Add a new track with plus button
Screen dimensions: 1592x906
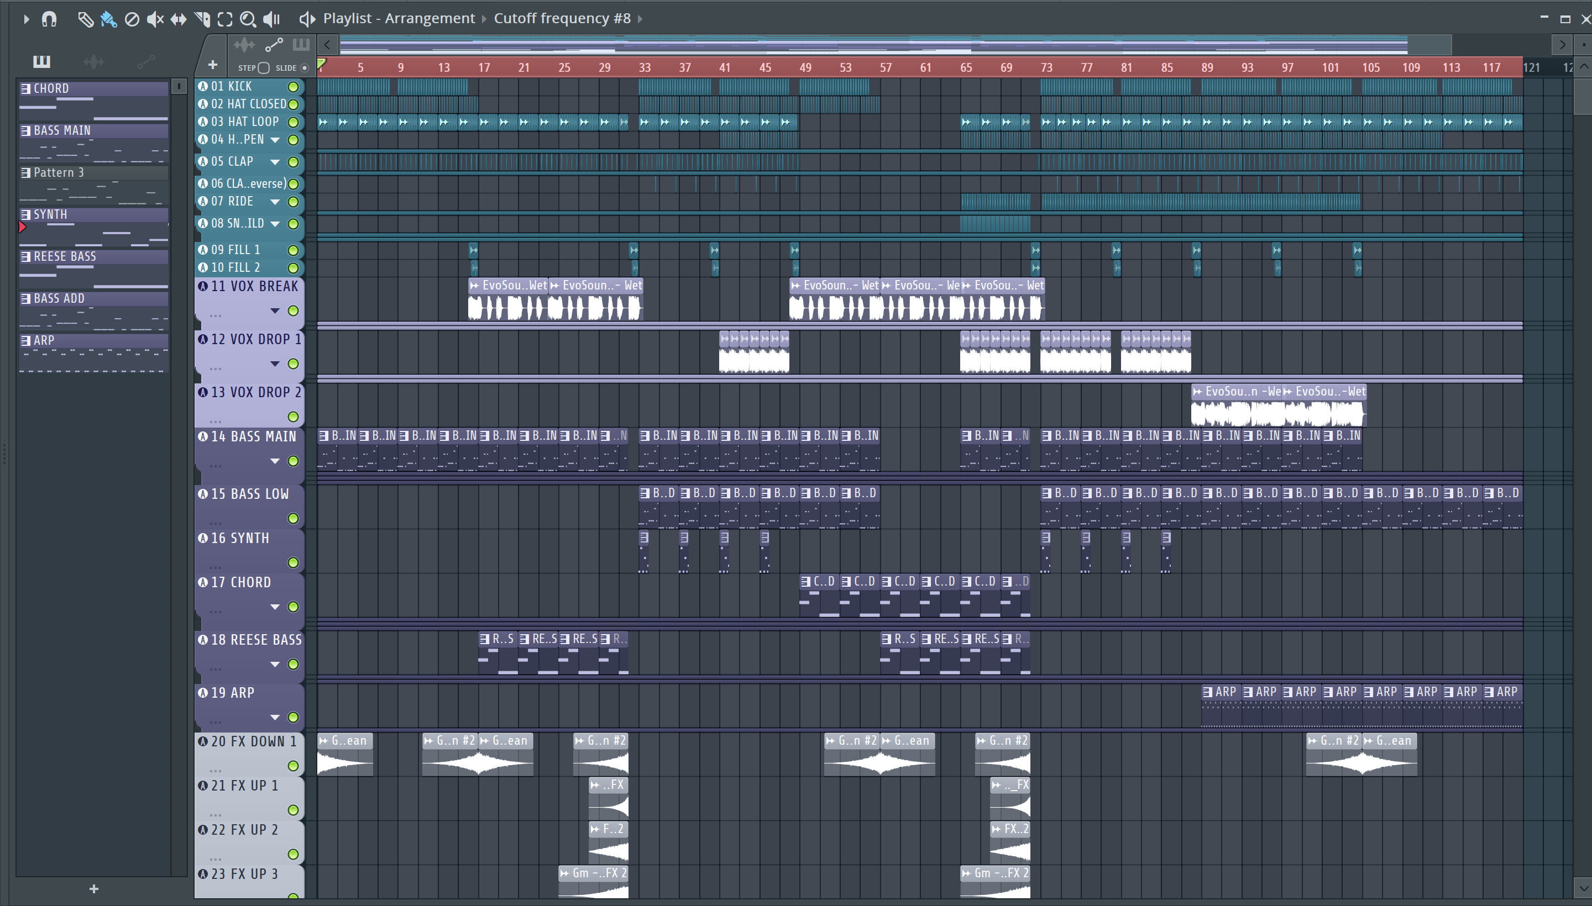tap(212, 65)
